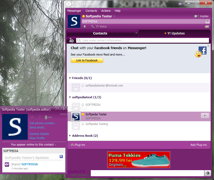
Task: Click the web search go arrow button
Action: click(208, 173)
